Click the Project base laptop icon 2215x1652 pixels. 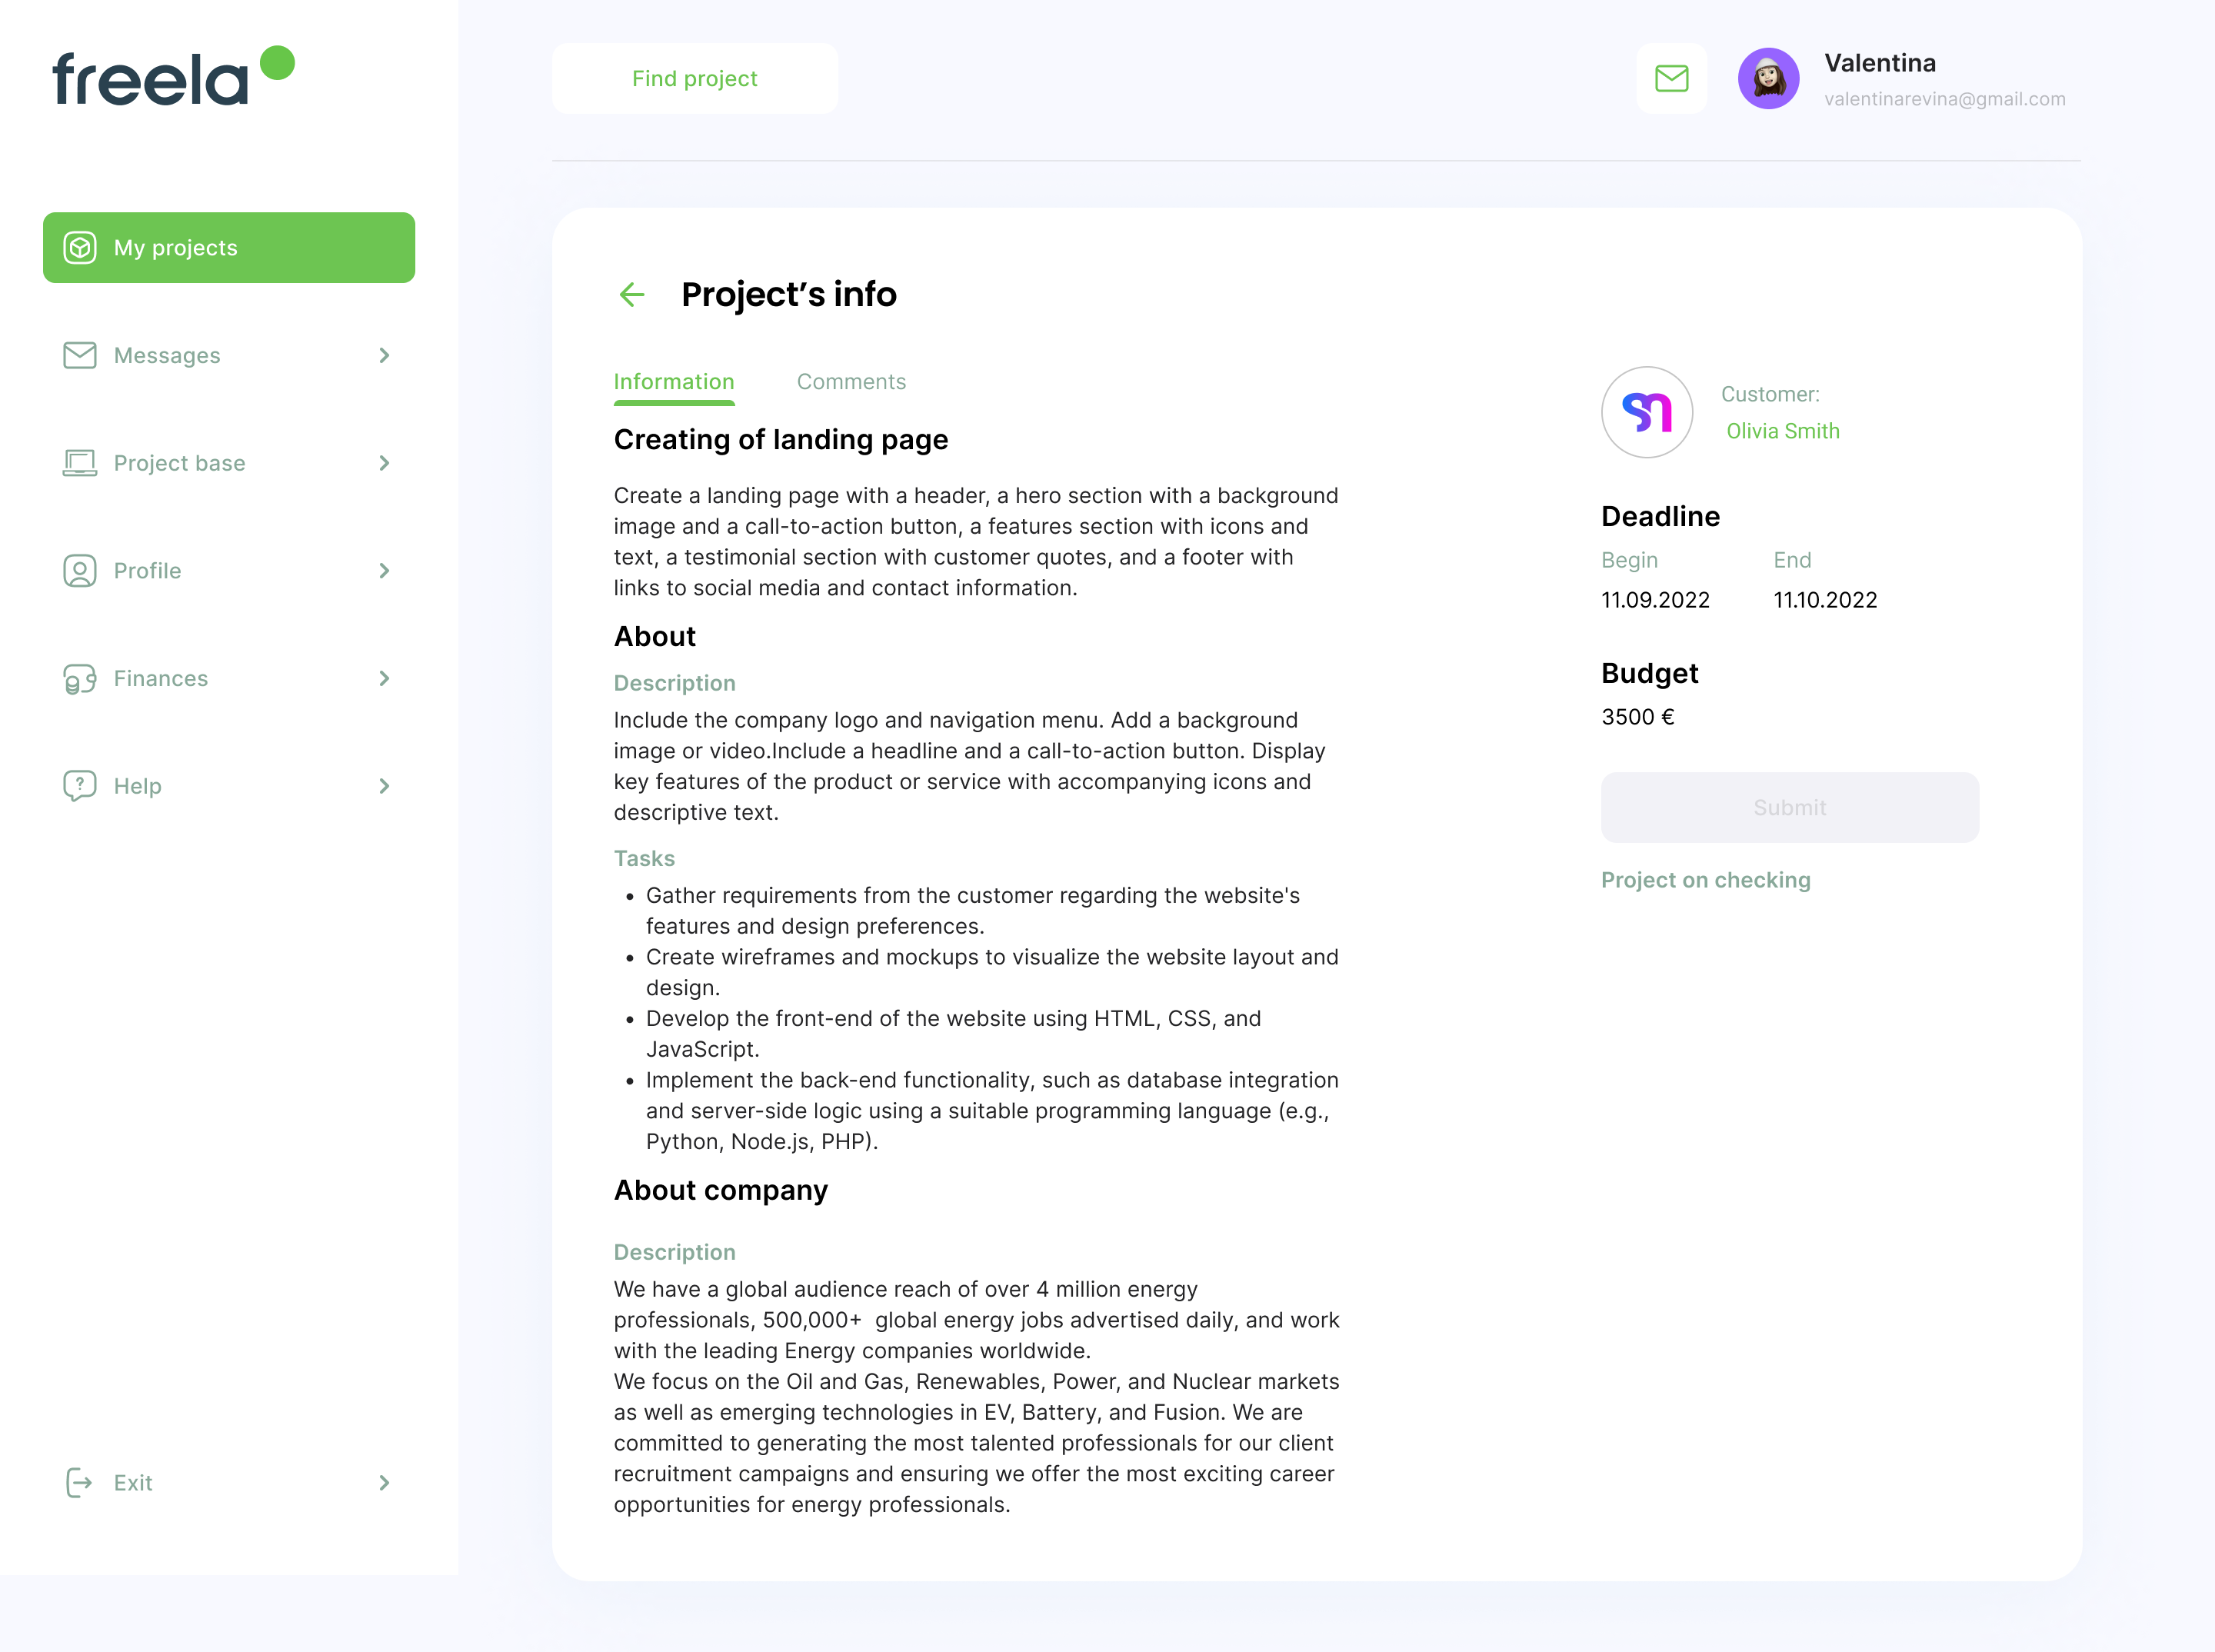tap(80, 463)
